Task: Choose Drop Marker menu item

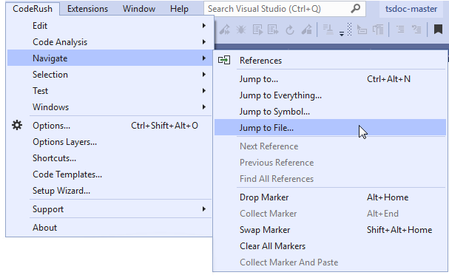Action: (x=330, y=197)
